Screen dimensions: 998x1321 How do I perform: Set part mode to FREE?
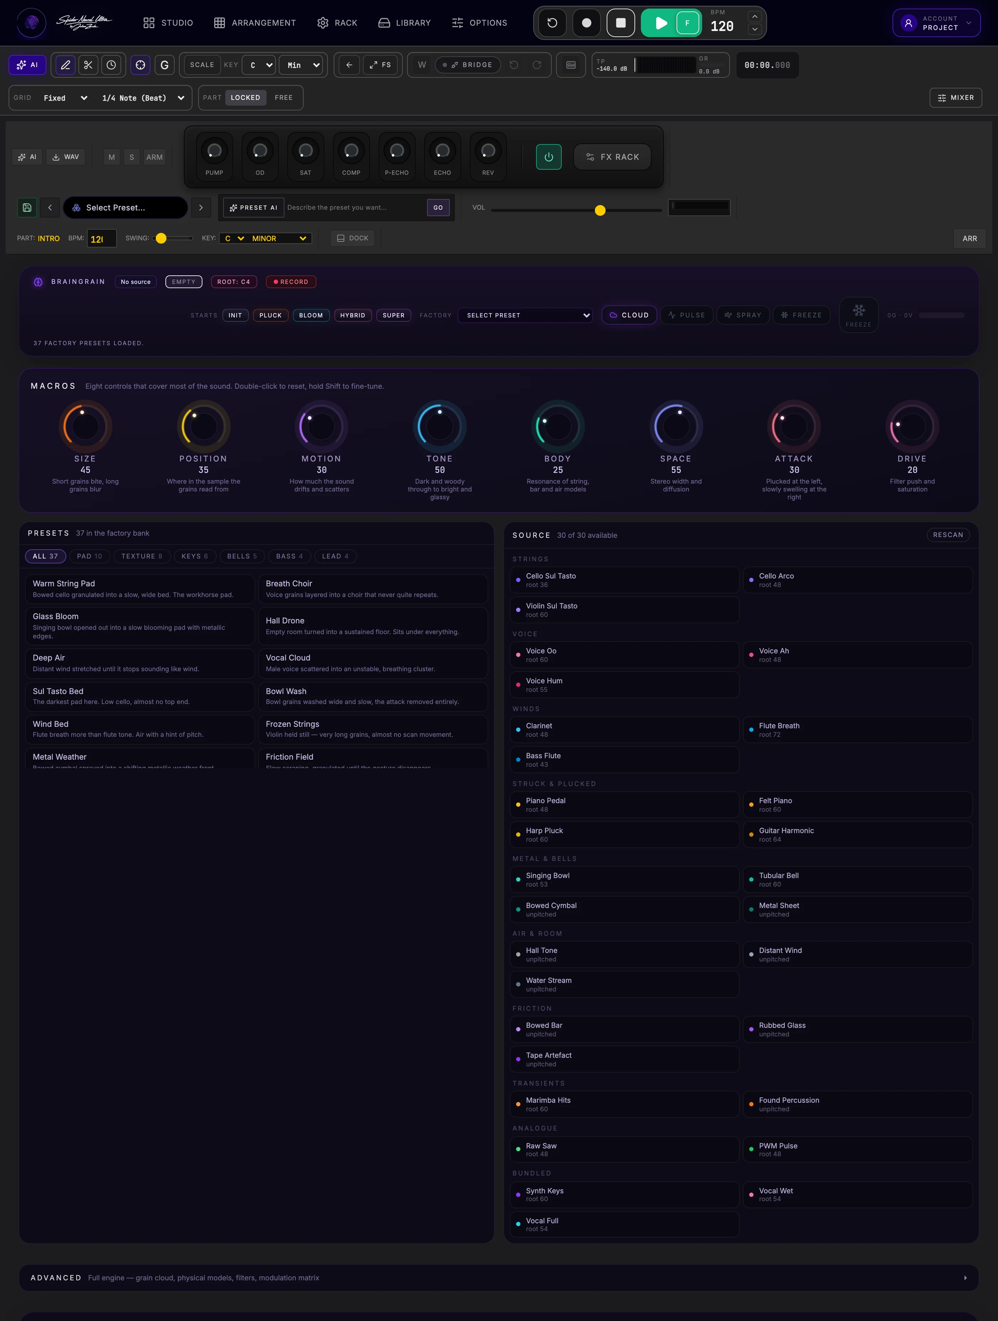point(283,98)
